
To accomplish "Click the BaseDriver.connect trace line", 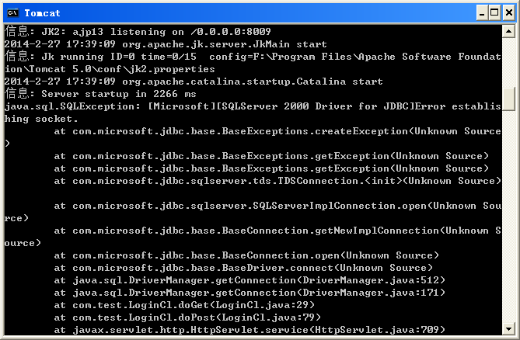I will [x=243, y=268].
